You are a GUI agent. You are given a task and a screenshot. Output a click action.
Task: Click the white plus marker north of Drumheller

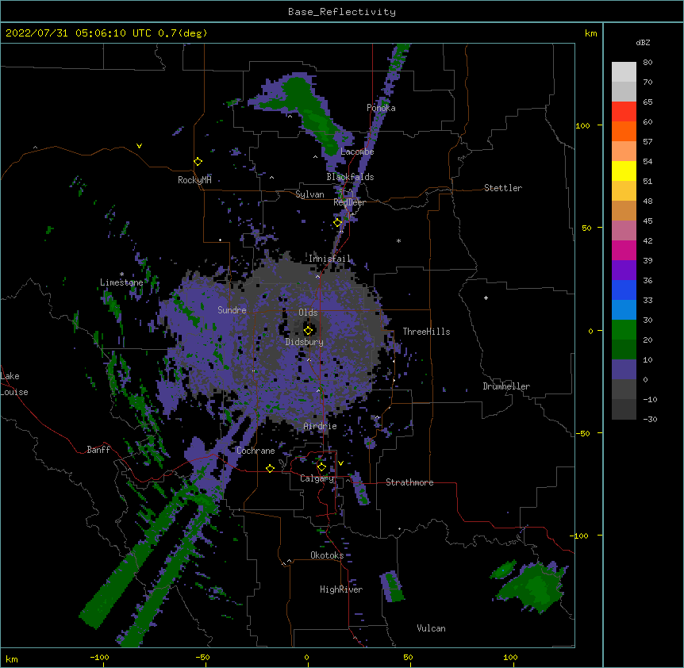[x=486, y=298]
